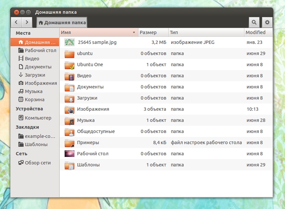Click the Музыка note icon in sidebar

[21, 91]
